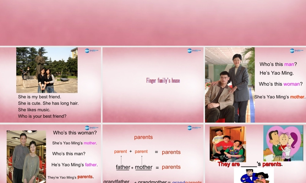Click the text "She is cute. She has long hair."
The image size is (306, 183).
tap(48, 103)
